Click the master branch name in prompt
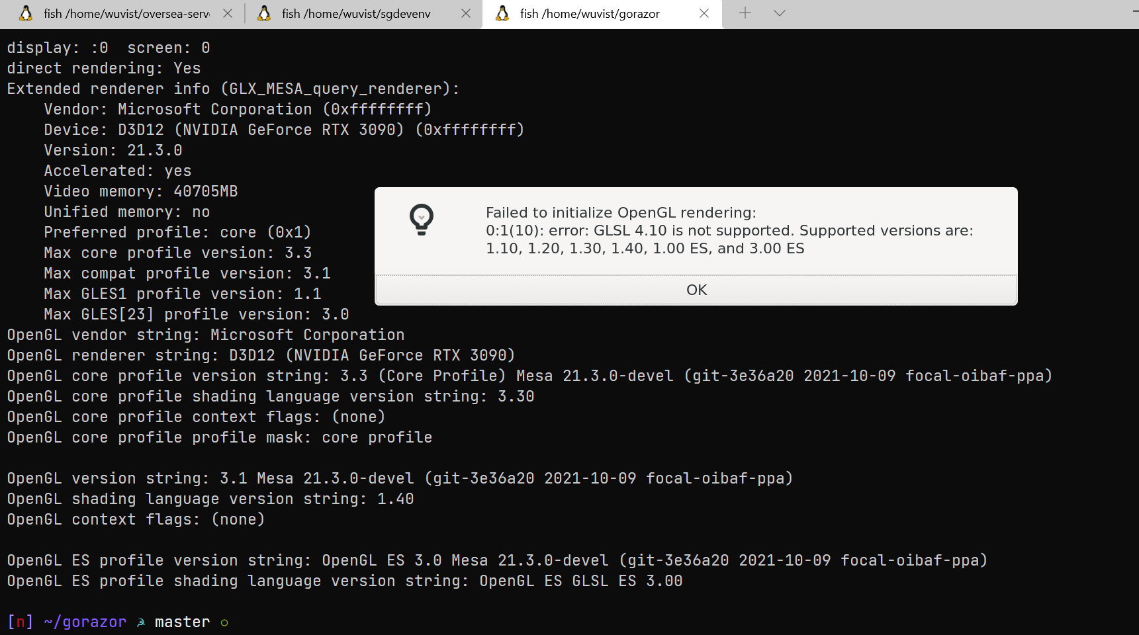The image size is (1139, 635). point(183,622)
